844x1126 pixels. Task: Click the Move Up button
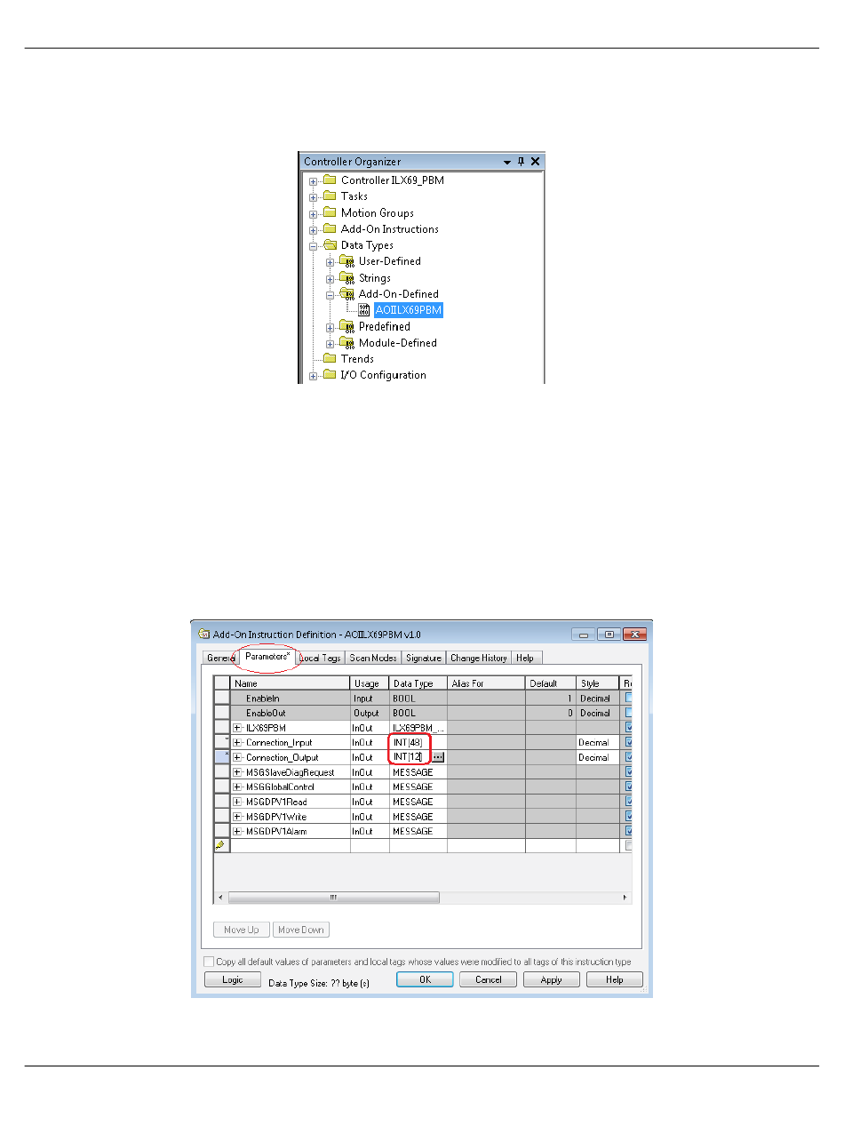(x=242, y=930)
